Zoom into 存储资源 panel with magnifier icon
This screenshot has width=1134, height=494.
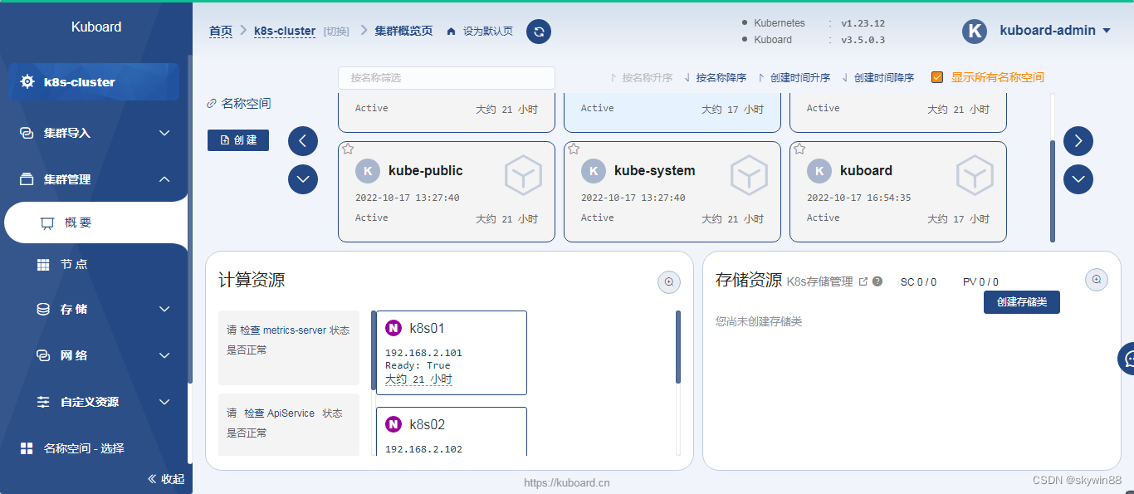(x=1097, y=280)
